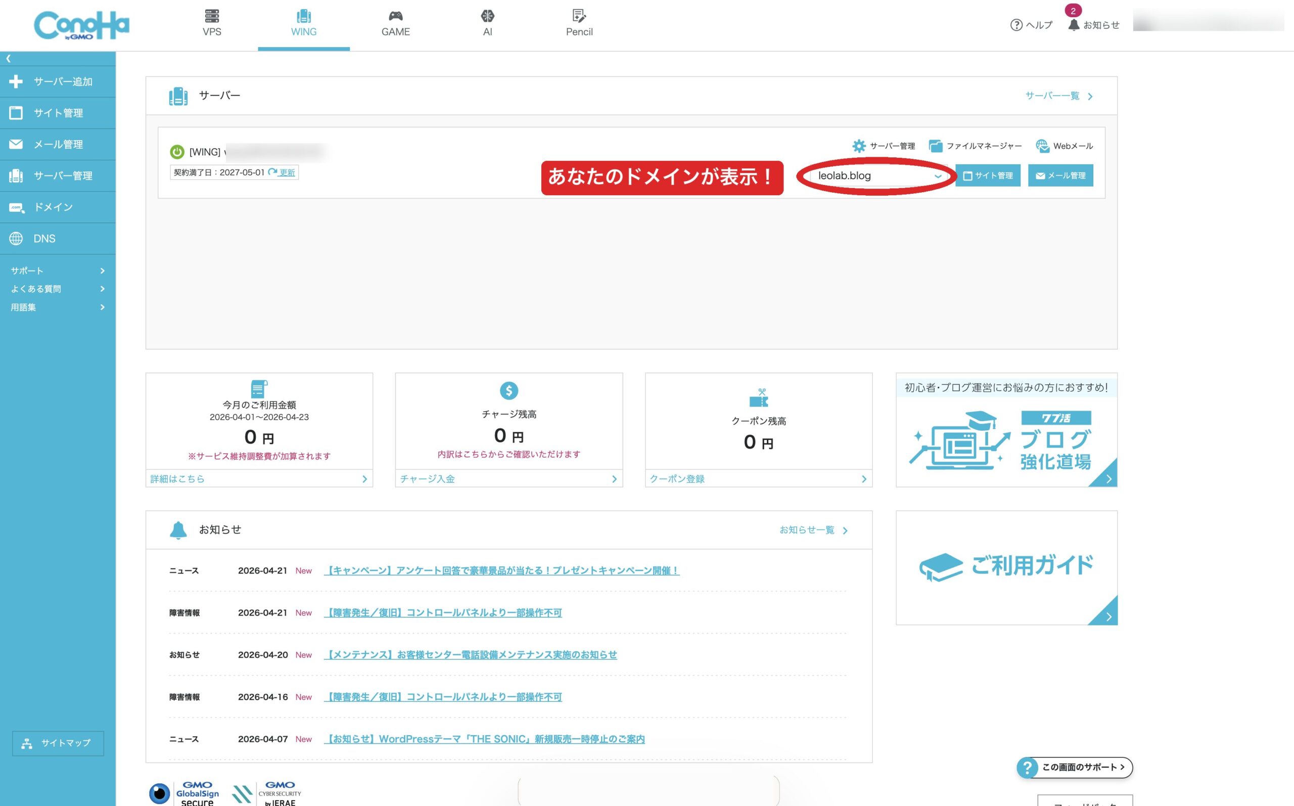Open サイト管理 in the sidebar
Screen dimensions: 1294x806
58,113
